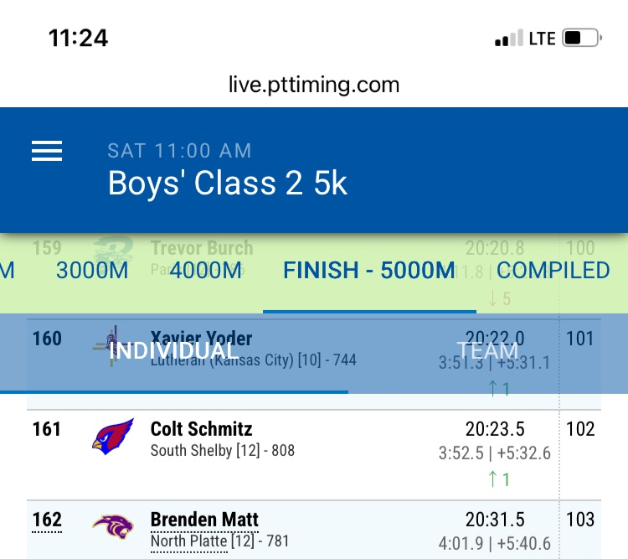Tap the South Shelby cardinal logo
This screenshot has width=628, height=559.
113,437
